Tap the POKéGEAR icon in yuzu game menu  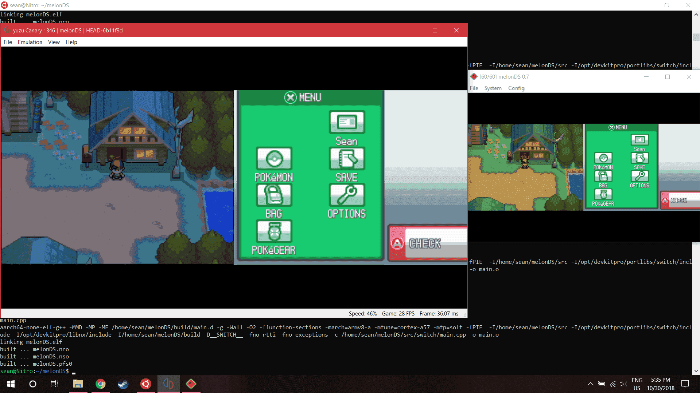pos(274,231)
